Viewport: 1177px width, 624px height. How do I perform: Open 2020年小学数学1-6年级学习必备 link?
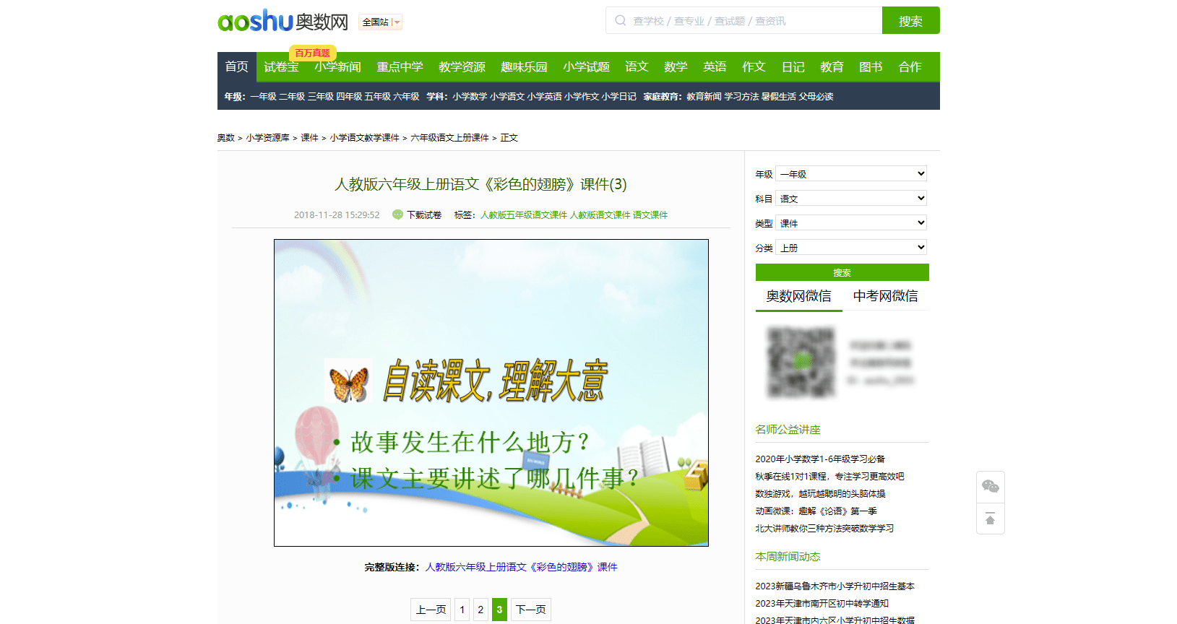coord(820,459)
